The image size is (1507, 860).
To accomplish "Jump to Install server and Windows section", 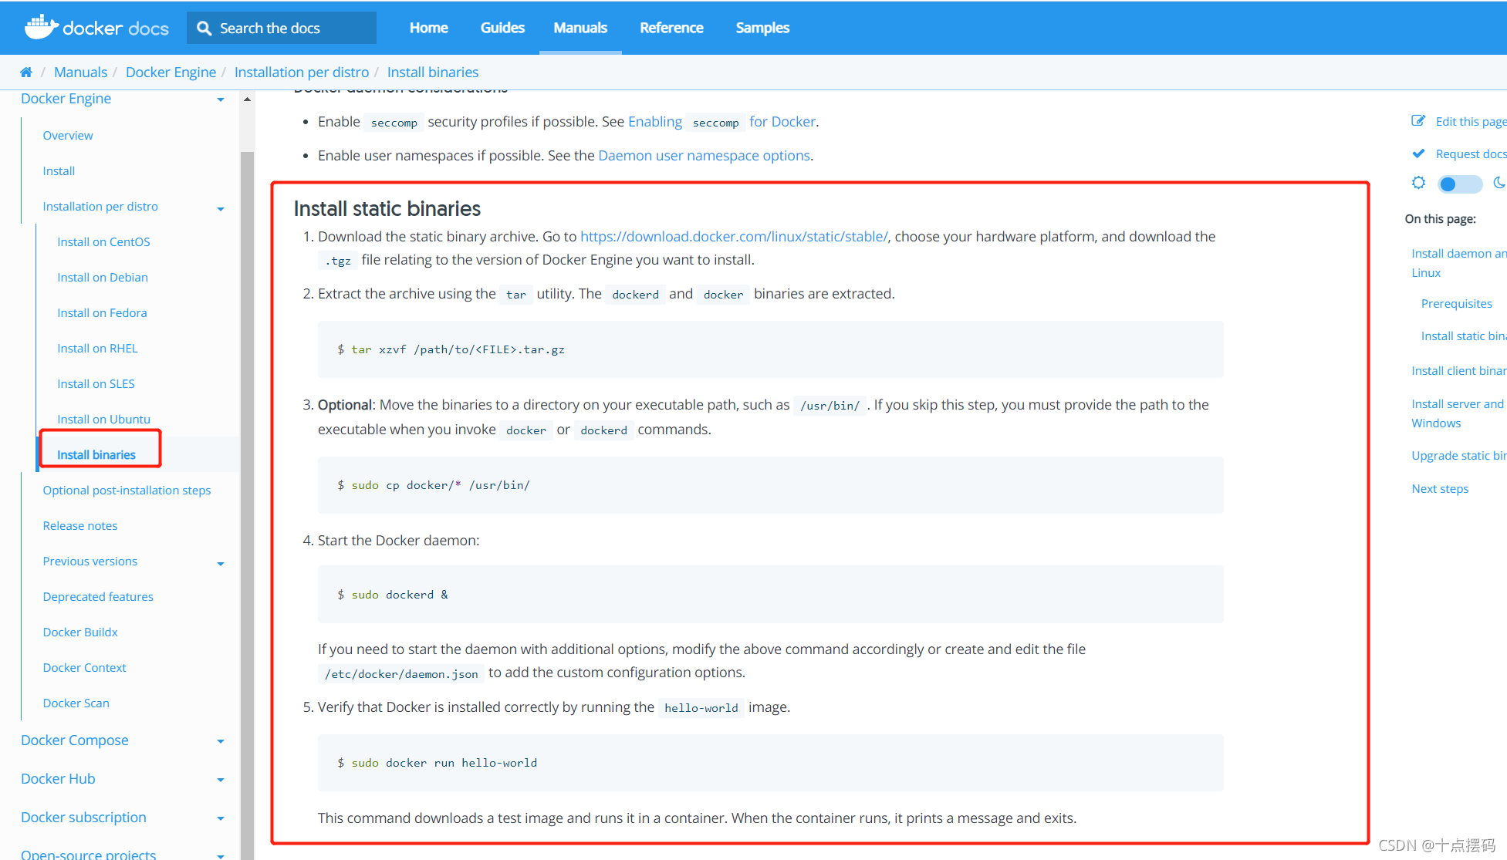I will (x=1458, y=413).
